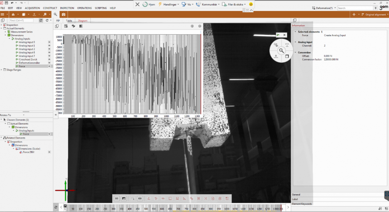Click the camera snapshot icon in toolbar
This screenshot has width=389, height=212.
coord(64,14)
